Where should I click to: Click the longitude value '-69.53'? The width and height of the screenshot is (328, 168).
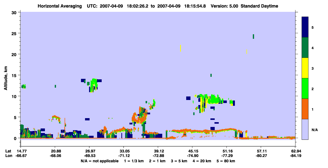[x=89, y=156]
